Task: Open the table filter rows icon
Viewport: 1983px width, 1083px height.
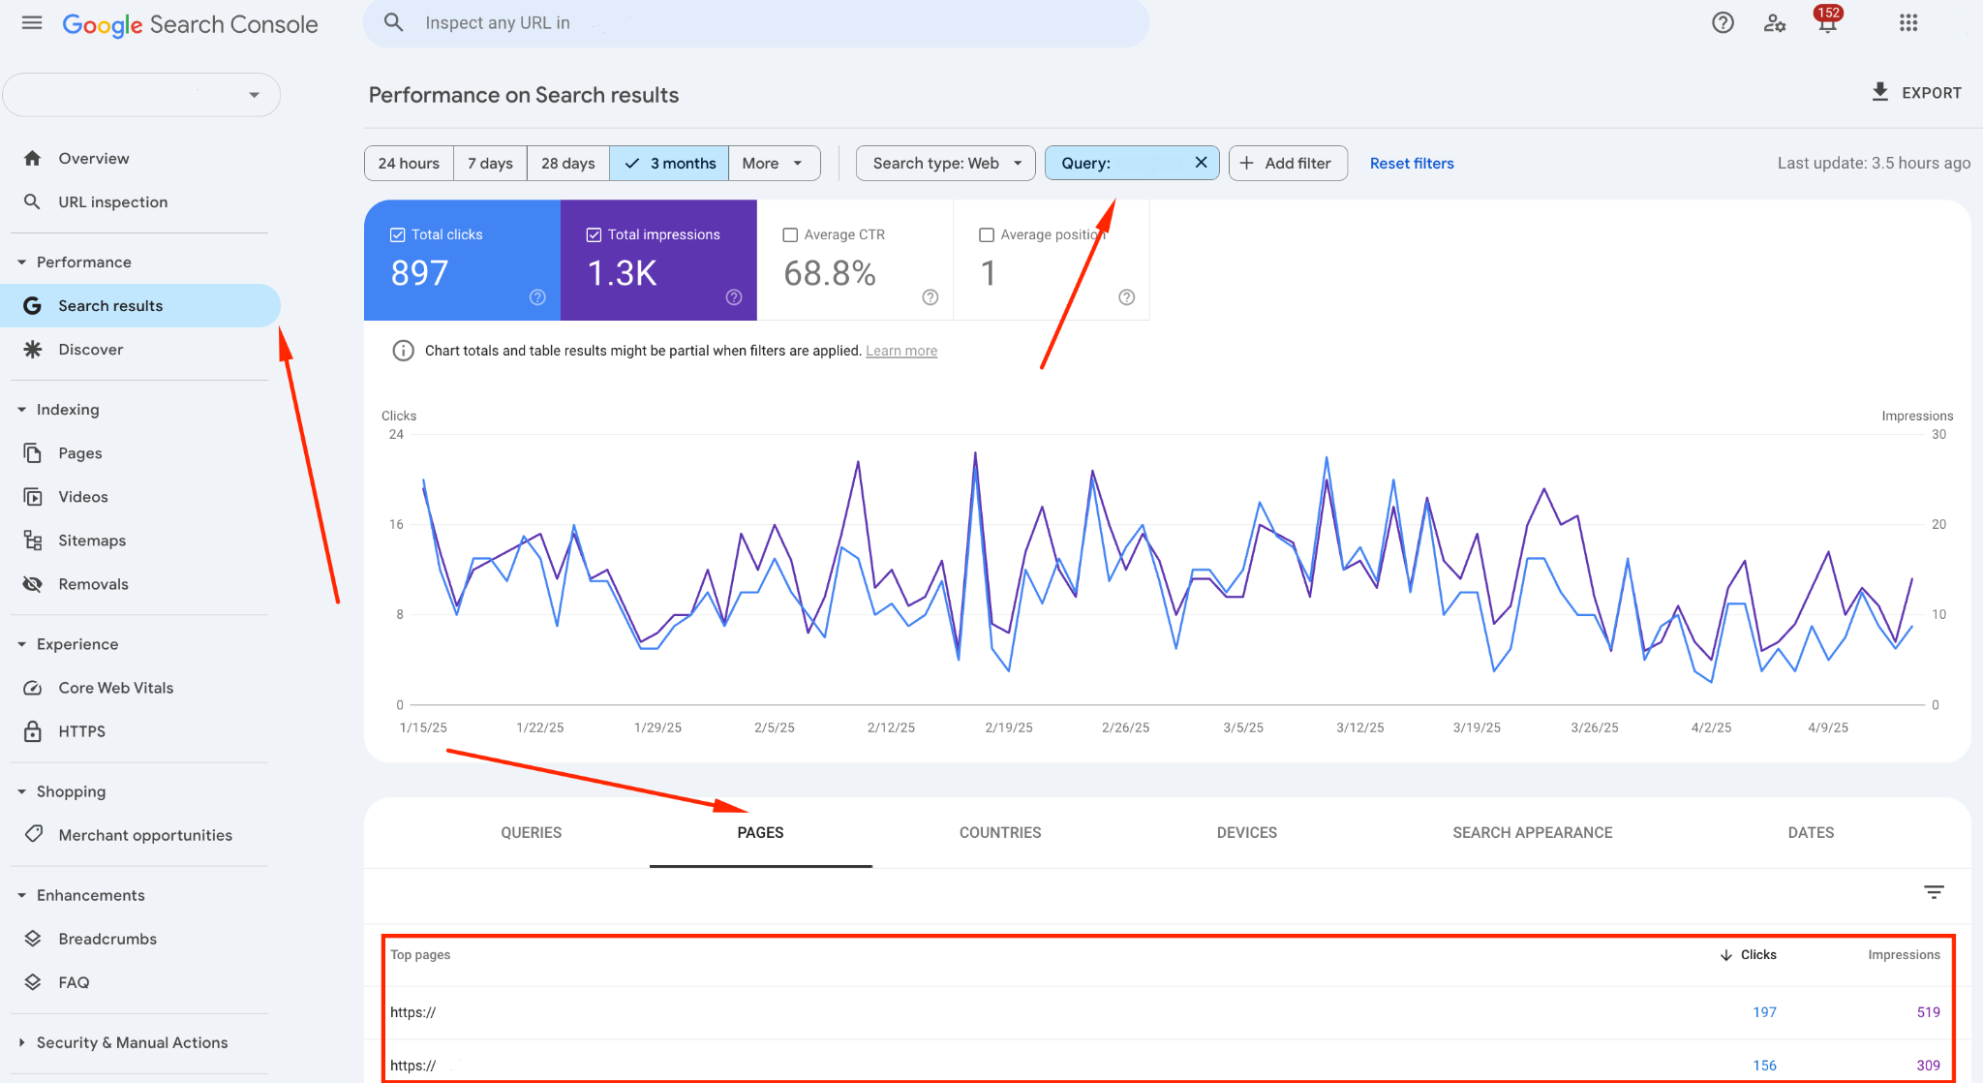Action: pos(1934,892)
